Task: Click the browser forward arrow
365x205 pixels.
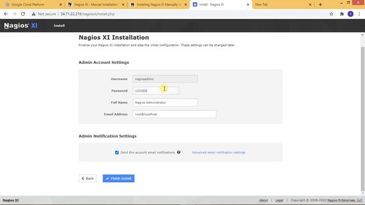Action: click(x=14, y=14)
